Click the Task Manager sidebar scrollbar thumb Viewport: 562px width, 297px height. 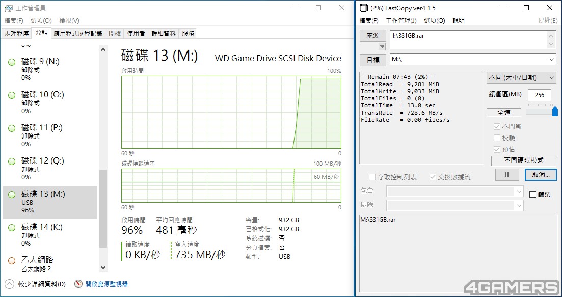[x=103, y=209]
